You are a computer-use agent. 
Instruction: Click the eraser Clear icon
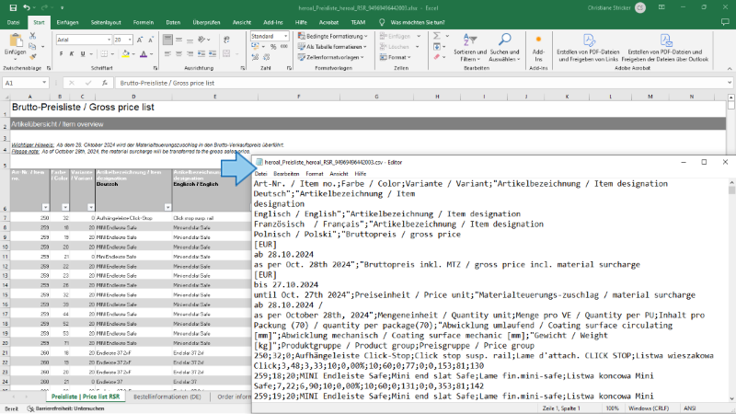(437, 57)
